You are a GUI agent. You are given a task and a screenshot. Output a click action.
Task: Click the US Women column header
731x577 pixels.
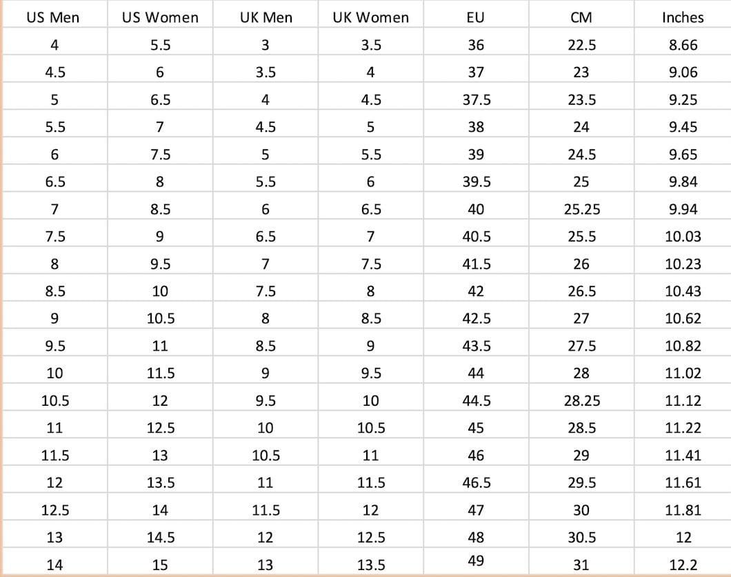coord(159,18)
